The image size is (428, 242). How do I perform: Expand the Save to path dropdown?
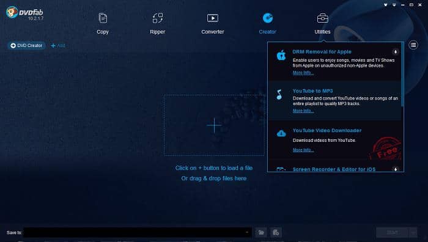[247, 232]
